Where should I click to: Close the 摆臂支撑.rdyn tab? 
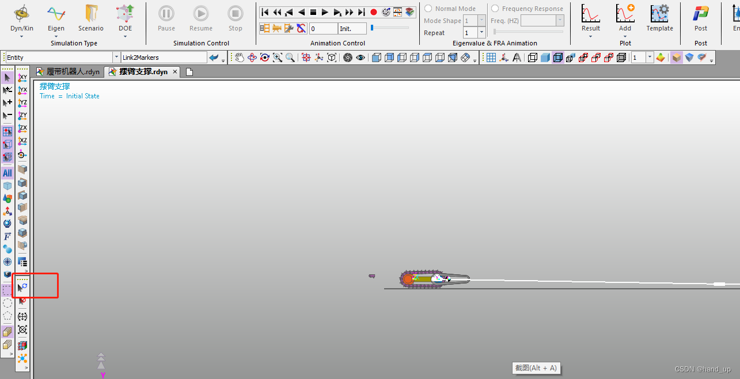175,72
